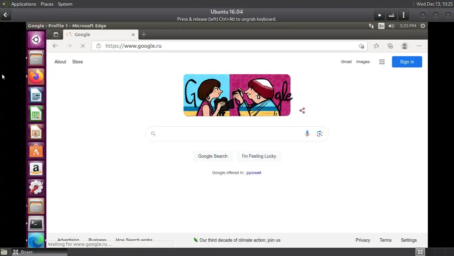Open Terminal from the dock
454x256 pixels.
tap(36, 224)
